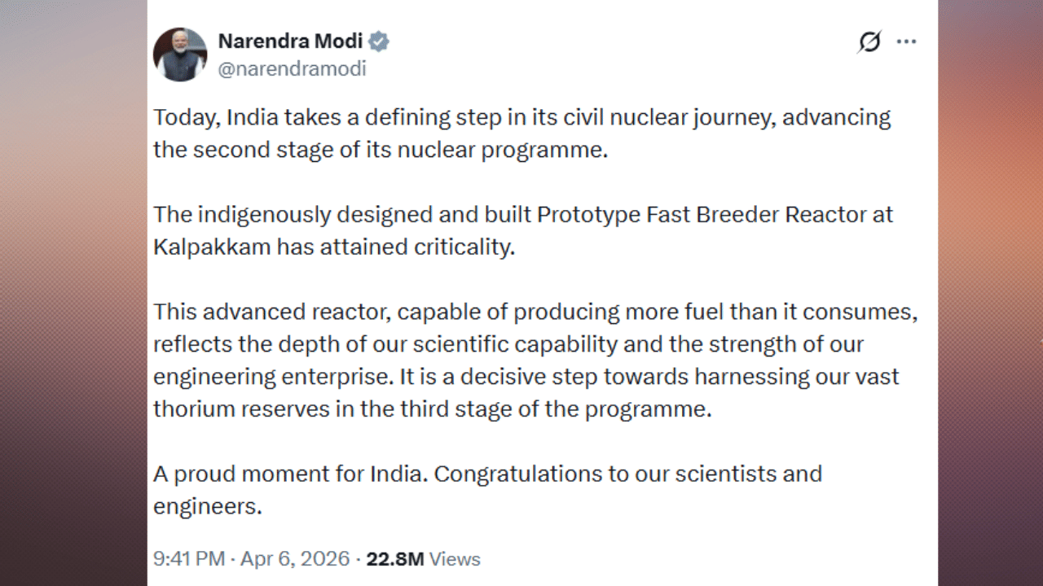Click the word Views after the count
This screenshot has width=1043, height=586.
pos(455,559)
